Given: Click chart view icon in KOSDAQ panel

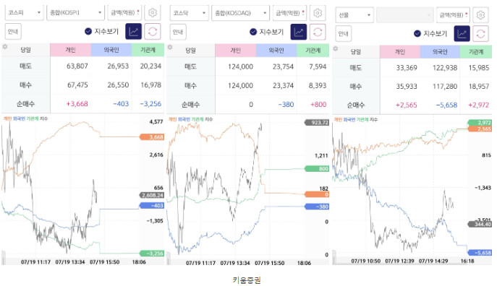Looking at the screenshot, I should [299, 32].
